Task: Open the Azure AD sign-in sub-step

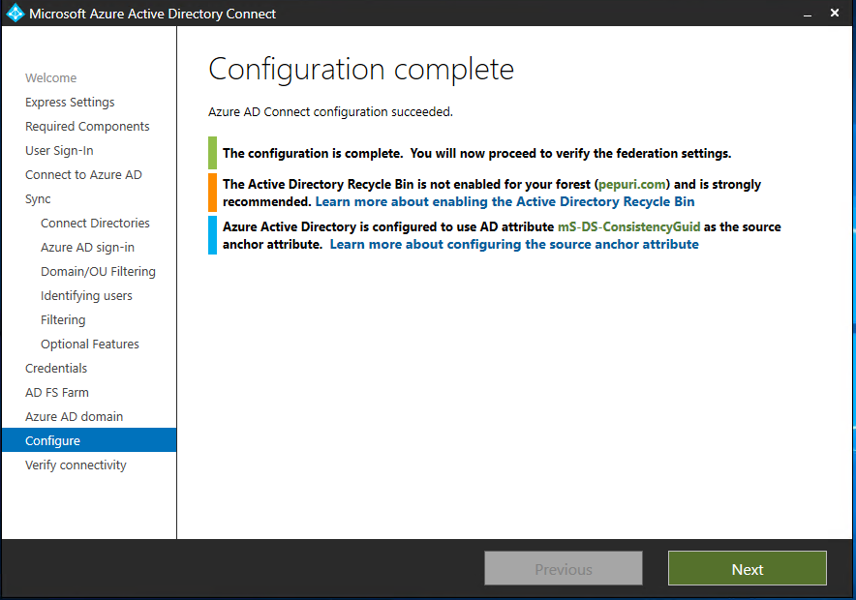Action: pyautogui.click(x=87, y=247)
